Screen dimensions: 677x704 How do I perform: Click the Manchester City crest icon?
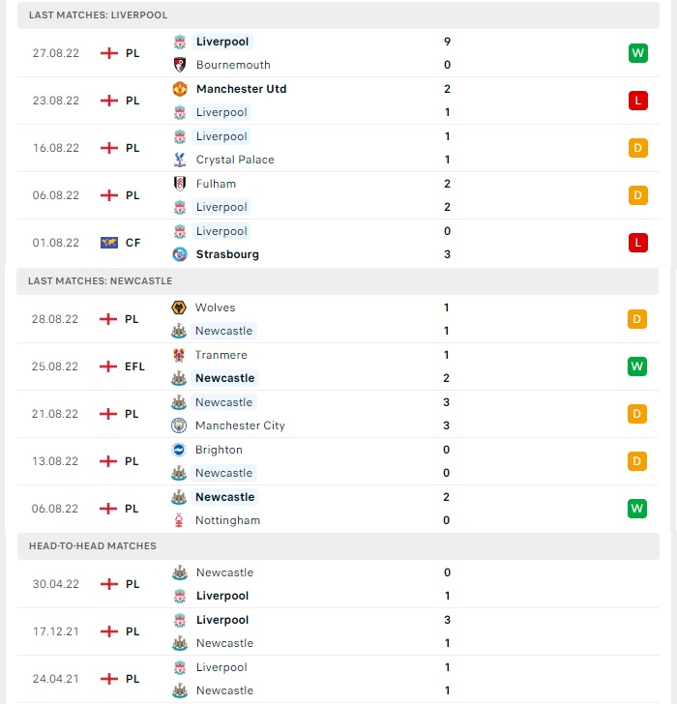point(179,425)
